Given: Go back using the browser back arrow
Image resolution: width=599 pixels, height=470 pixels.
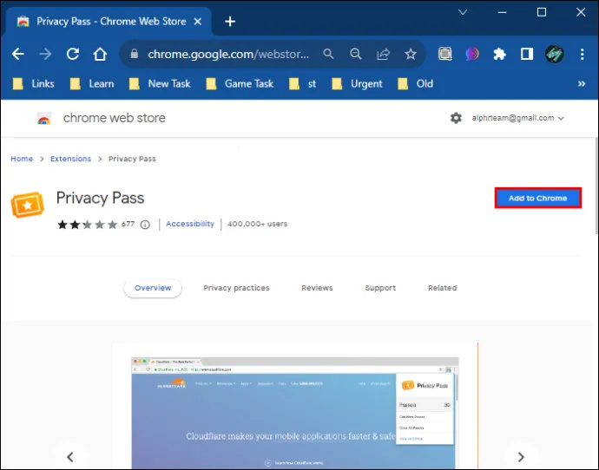Looking at the screenshot, I should (x=18, y=54).
